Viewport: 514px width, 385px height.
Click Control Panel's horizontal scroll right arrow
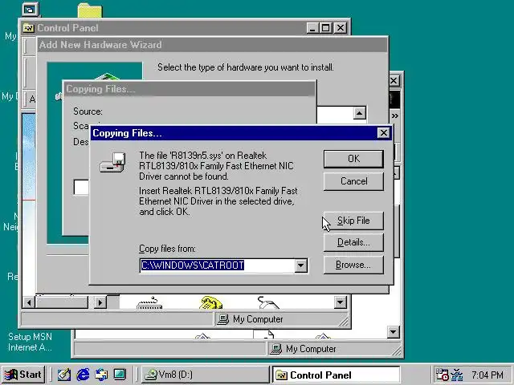[100, 302]
